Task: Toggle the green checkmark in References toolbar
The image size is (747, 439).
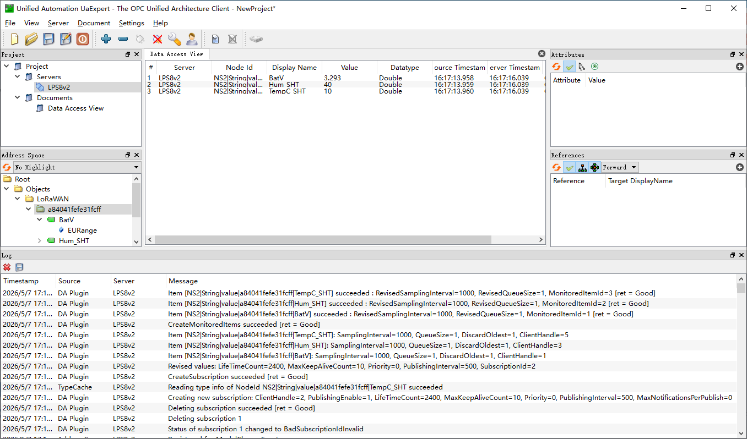Action: click(x=570, y=167)
